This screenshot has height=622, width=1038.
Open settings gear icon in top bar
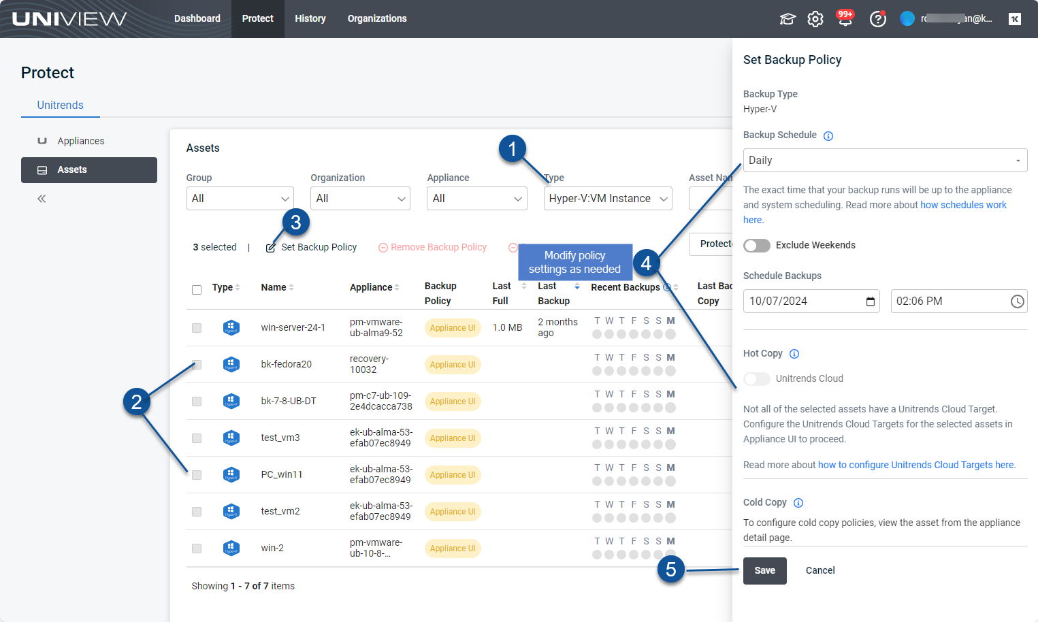(x=815, y=19)
